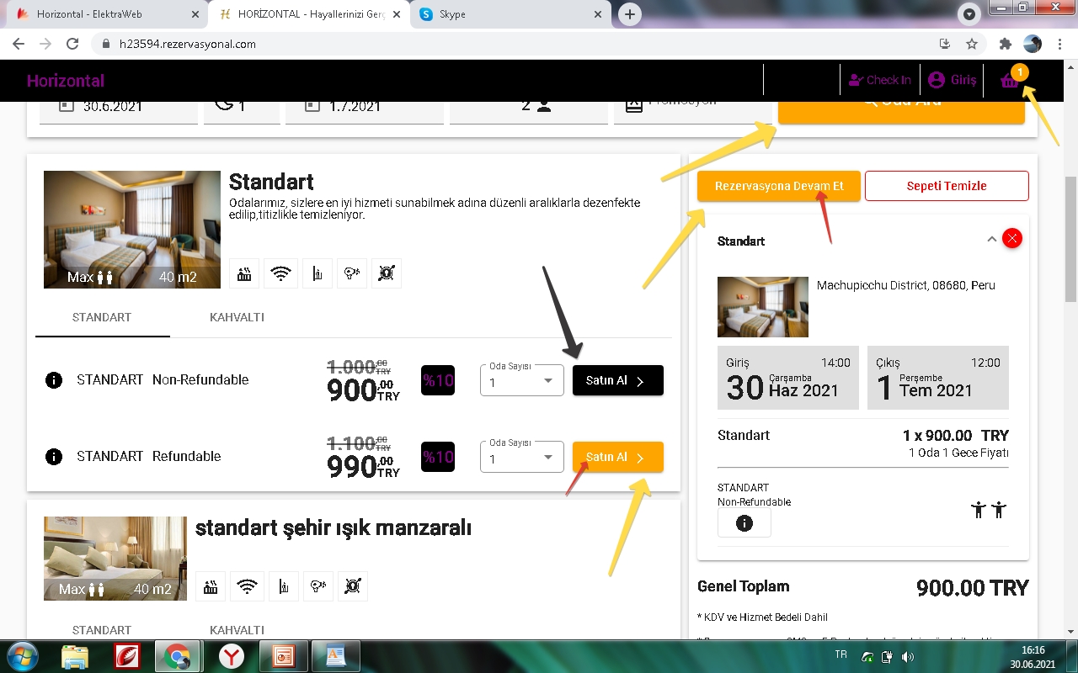Image resolution: width=1078 pixels, height=673 pixels.
Task: Reload the page using the refresh icon
Action: 72,44
